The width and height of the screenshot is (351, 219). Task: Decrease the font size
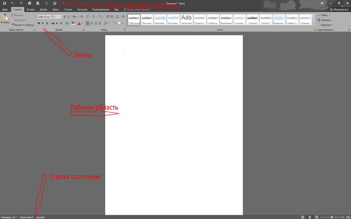pyautogui.click(x=69, y=17)
